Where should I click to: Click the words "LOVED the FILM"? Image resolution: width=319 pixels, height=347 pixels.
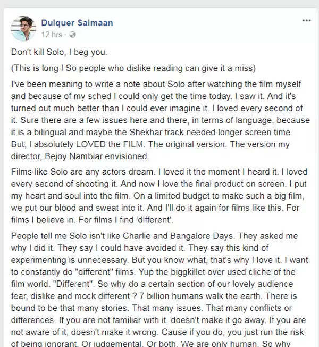point(110,144)
